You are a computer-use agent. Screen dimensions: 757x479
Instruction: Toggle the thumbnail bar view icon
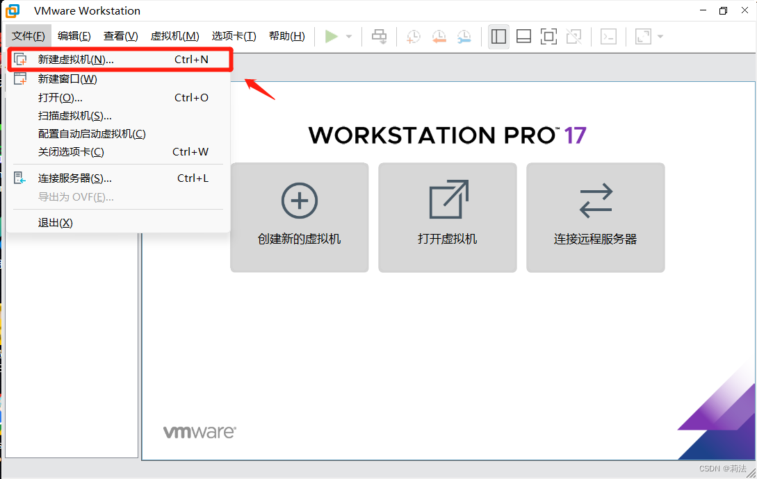(x=524, y=36)
